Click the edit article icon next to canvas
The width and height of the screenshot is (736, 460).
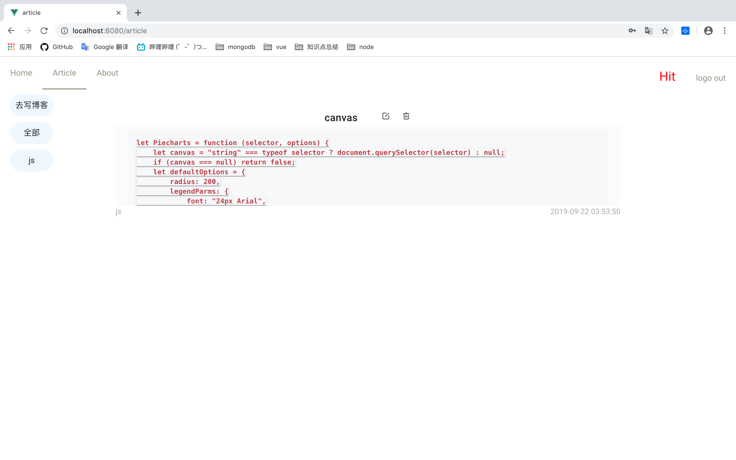click(386, 116)
